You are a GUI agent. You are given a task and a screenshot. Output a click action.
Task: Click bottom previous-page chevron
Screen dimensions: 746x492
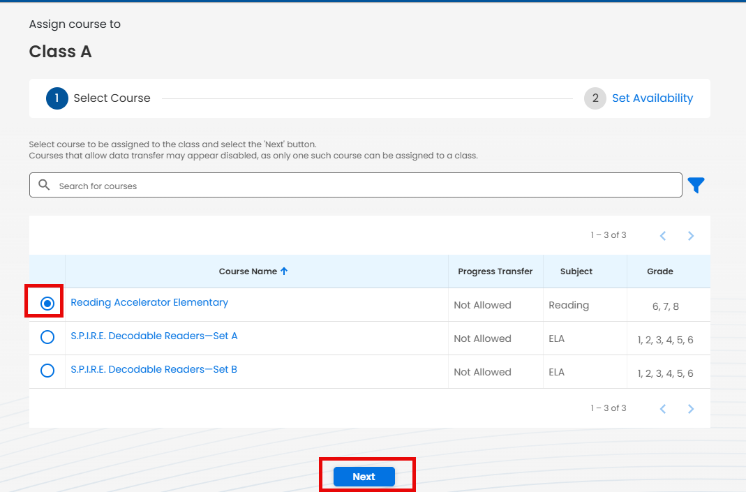pos(663,409)
